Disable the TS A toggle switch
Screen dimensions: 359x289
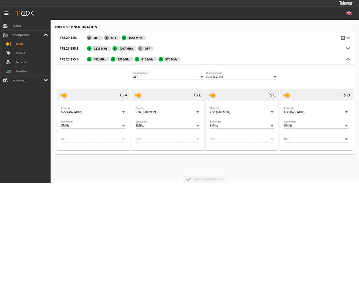[x=63, y=95]
